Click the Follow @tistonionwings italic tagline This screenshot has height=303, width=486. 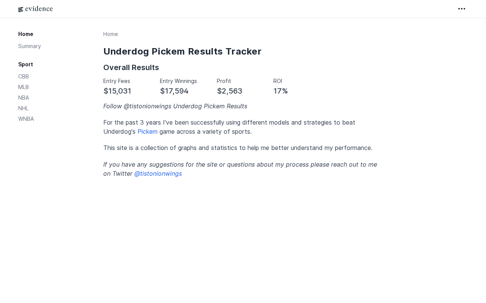(175, 106)
